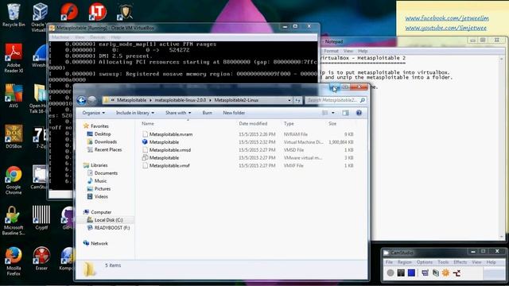
Task: Open CamStudio Options menu
Action: [x=425, y=262]
